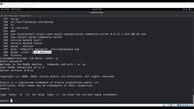The image size is (194, 109).
Task: Click the VirtualBox app icon in title bar
Action: tap(1, 4)
